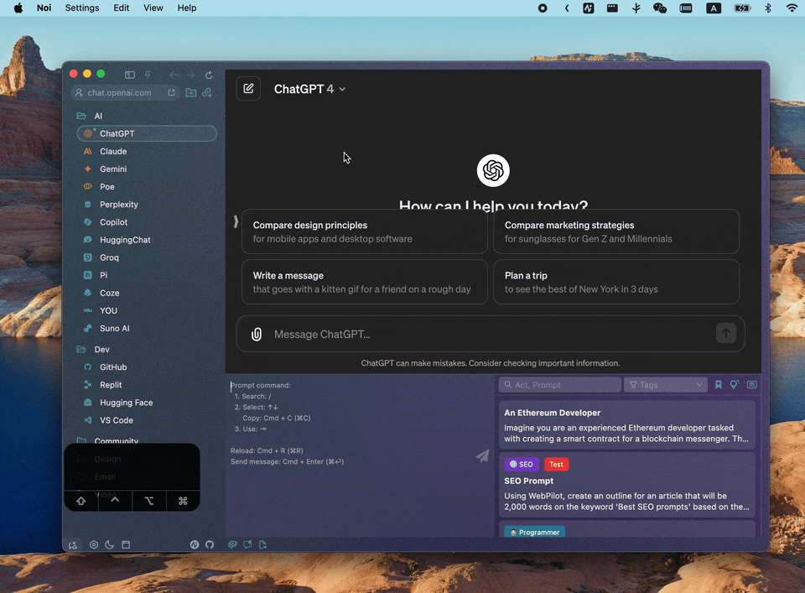Click the add link icon
Screen dimensions: 805x593
[x=207, y=93]
